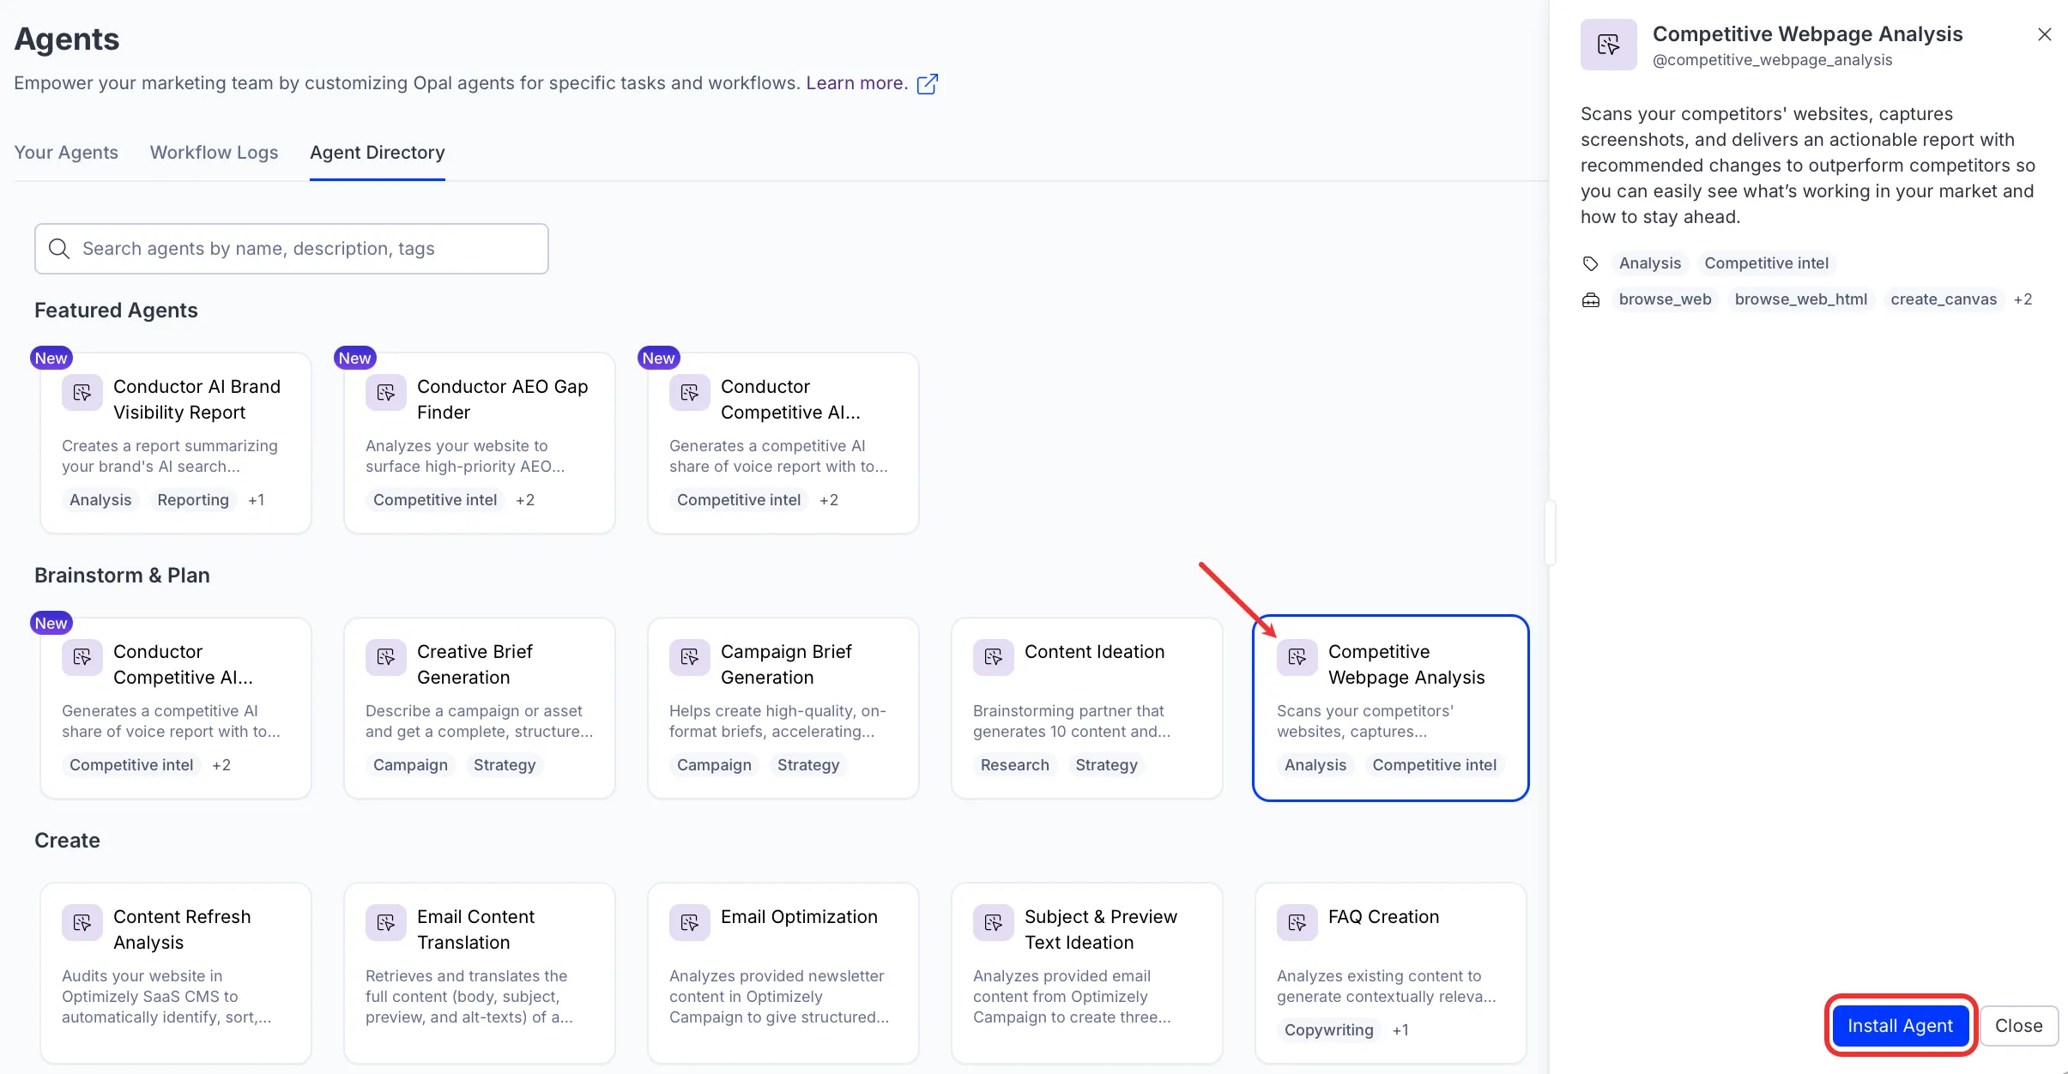Click the Analysis tag in the details panel
2068x1074 pixels.
[1650, 263]
